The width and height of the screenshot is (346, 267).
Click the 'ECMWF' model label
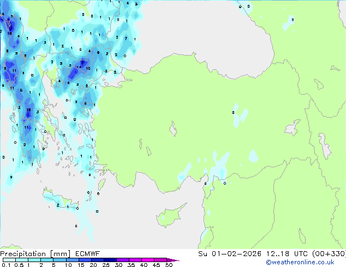coord(88,254)
